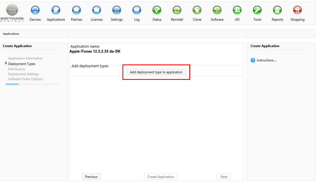The image size is (317, 182).
Task: Open the green Status icon
Action: coord(157,10)
